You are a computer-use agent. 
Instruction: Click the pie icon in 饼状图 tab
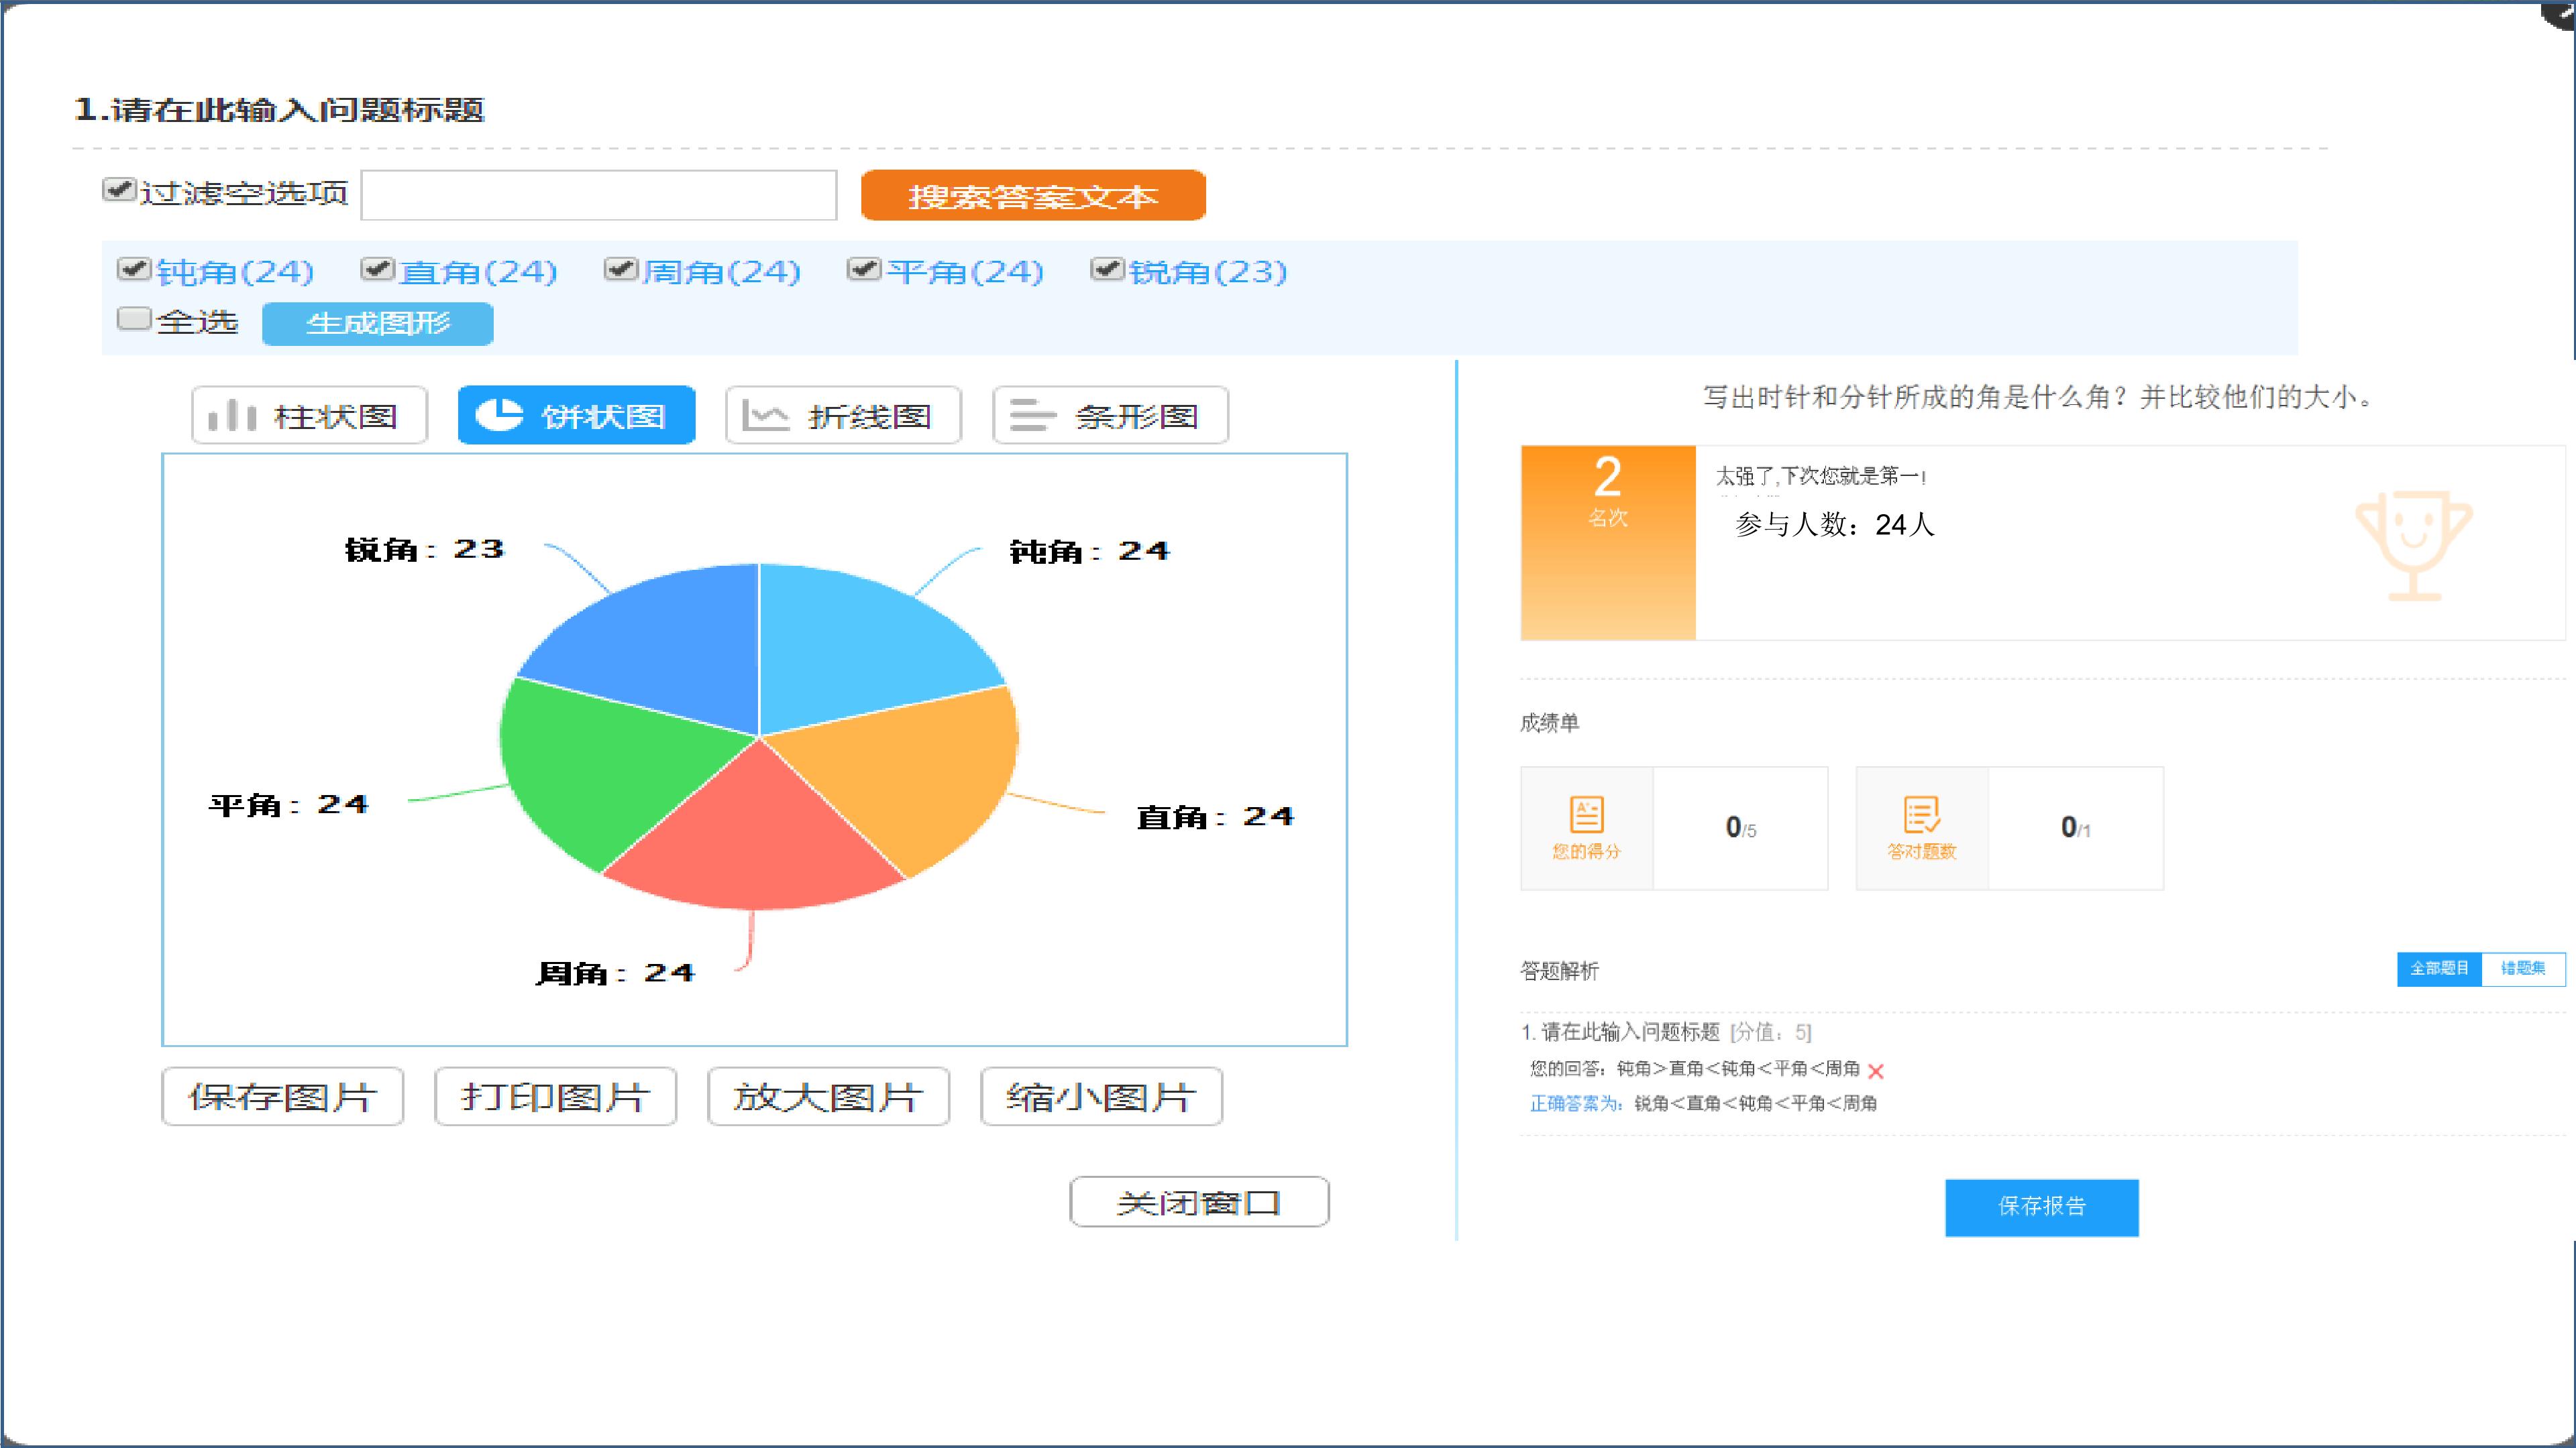click(498, 415)
